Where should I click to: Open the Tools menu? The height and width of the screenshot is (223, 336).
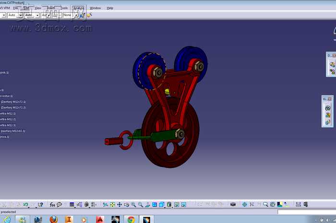point(64,8)
